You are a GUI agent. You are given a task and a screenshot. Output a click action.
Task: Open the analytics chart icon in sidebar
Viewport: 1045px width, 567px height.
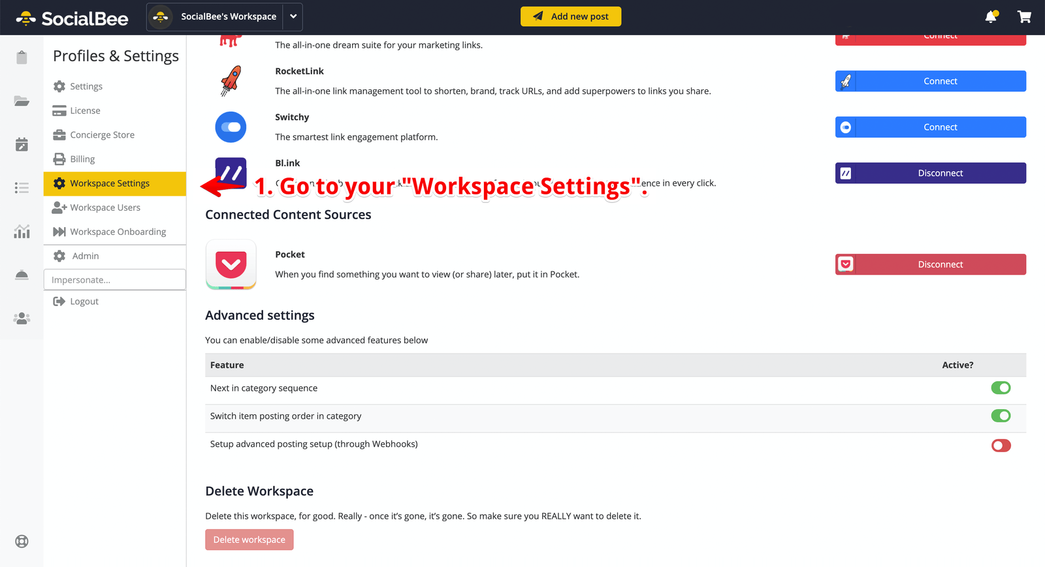(22, 231)
